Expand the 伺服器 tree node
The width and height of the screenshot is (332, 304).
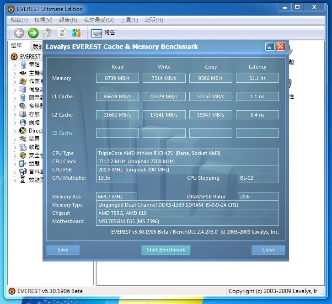pyautogui.click(x=15, y=90)
